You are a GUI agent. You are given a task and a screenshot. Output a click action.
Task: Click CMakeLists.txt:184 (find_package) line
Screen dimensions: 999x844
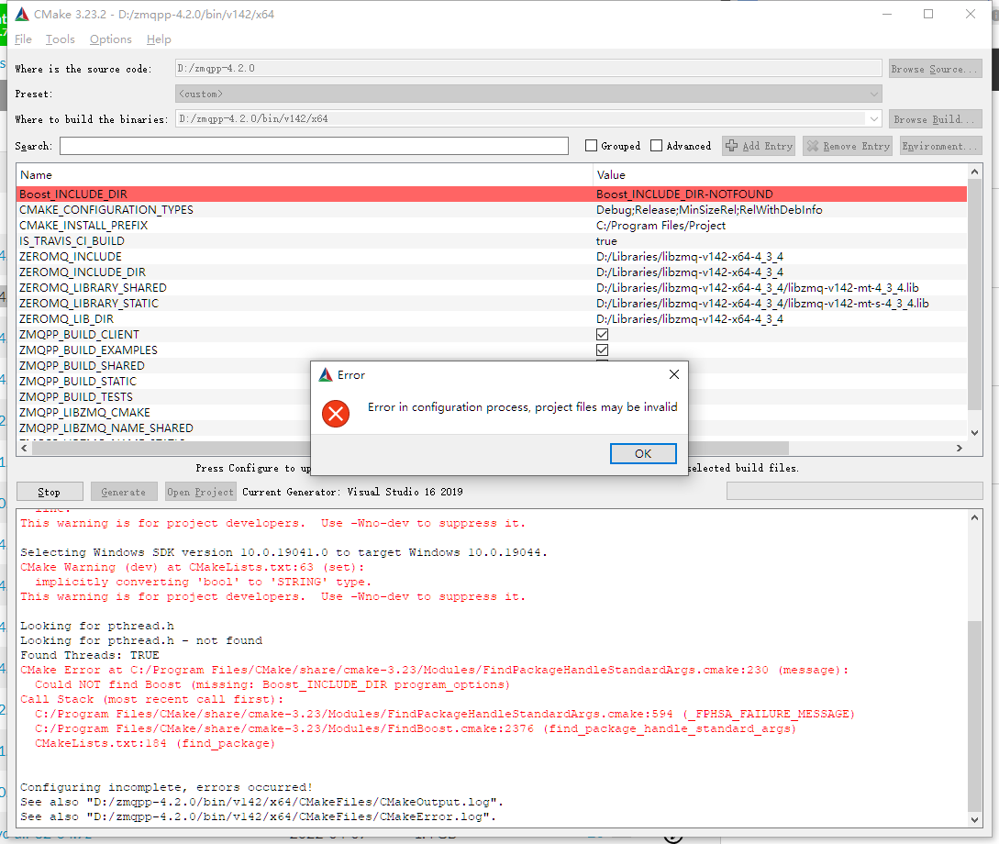(x=155, y=743)
